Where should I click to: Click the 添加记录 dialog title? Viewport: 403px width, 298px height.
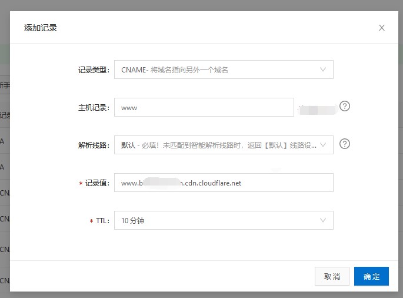pyautogui.click(x=41, y=28)
